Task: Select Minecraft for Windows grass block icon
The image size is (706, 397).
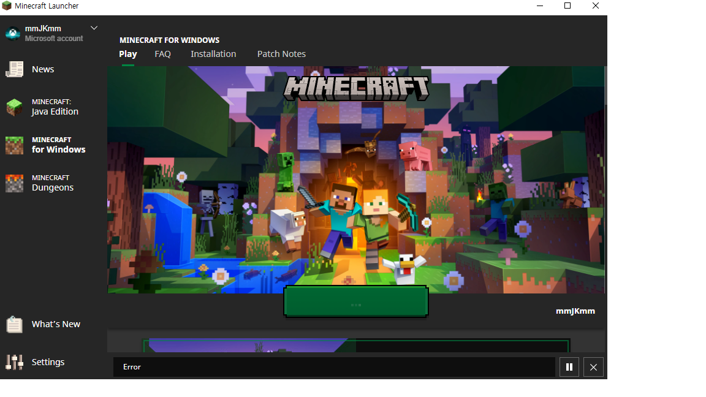Action: pos(14,145)
